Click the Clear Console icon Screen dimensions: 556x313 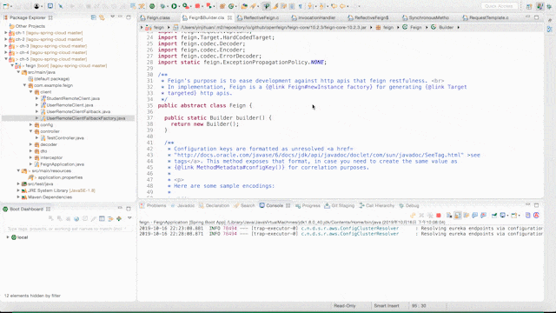[x=449, y=216]
